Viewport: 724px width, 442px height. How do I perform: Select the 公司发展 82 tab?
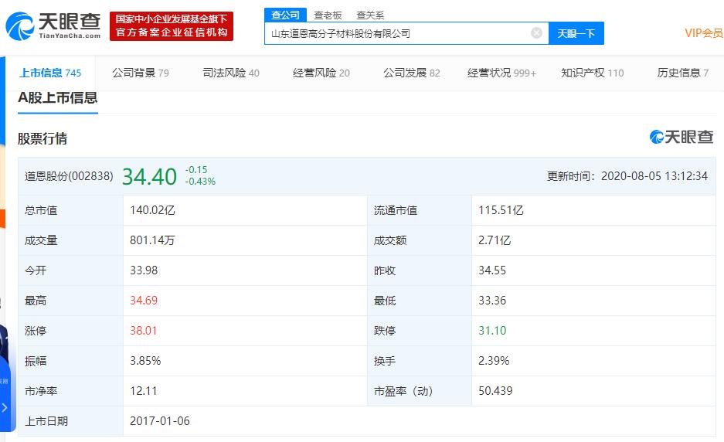click(x=411, y=73)
